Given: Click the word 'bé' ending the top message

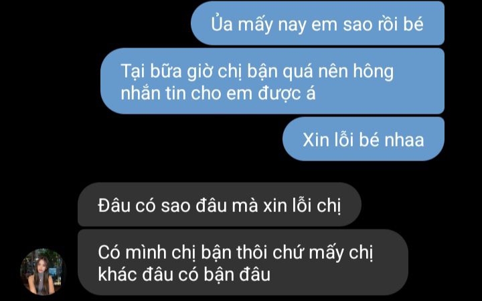Looking at the screenshot, I should click(414, 23).
